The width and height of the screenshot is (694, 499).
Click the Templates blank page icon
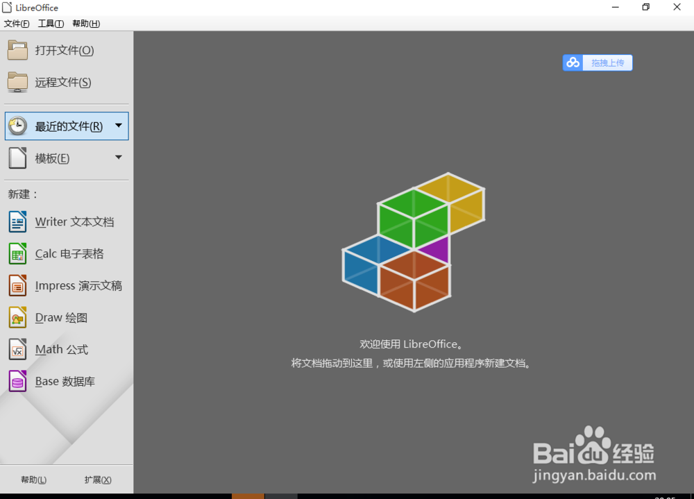click(x=18, y=158)
